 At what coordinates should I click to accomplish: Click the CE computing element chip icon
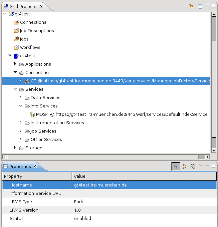pos(27,81)
